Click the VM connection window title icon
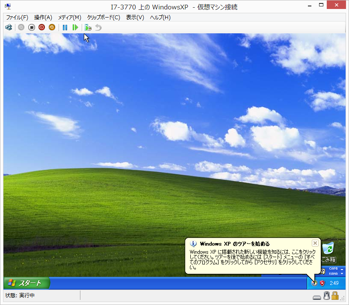349x305 pixels. click(x=8, y=6)
